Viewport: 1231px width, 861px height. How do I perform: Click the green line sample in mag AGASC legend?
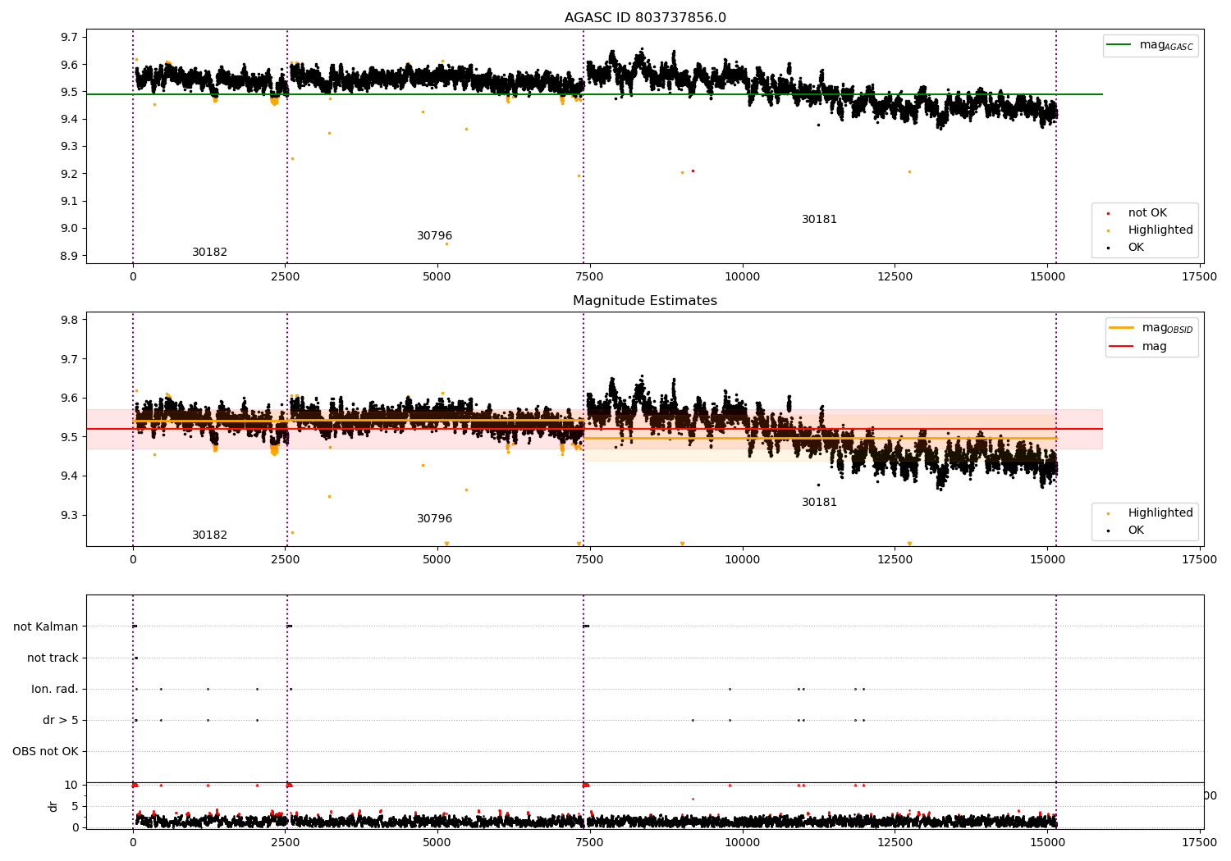coord(1119,45)
